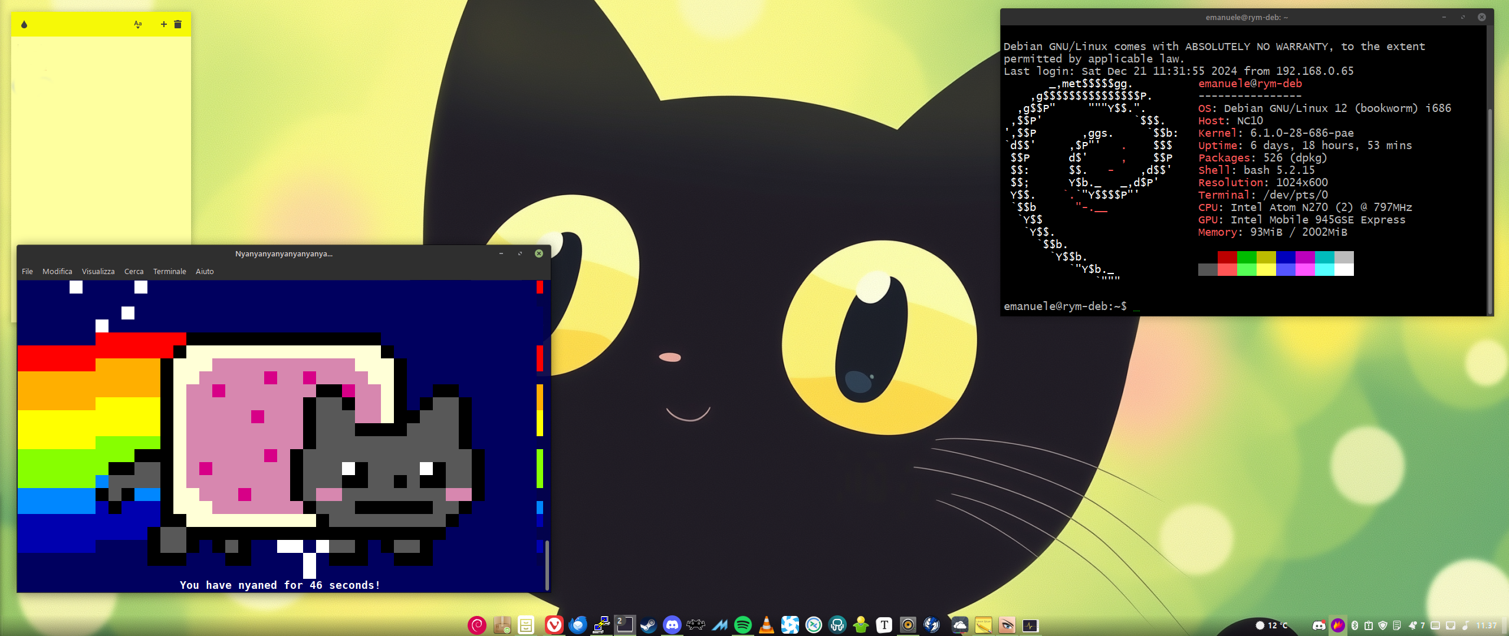Open Typora T icon in dock
The height and width of the screenshot is (636, 1509).
(884, 625)
